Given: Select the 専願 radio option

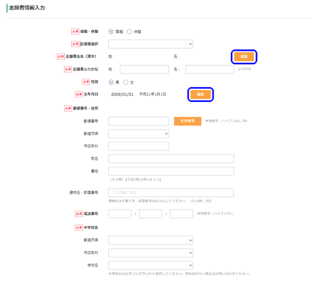Looking at the screenshot, I should pyautogui.click(x=111, y=32).
